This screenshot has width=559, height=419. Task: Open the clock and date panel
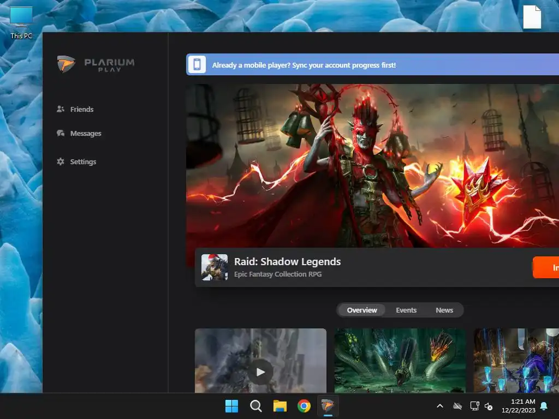[519, 406]
